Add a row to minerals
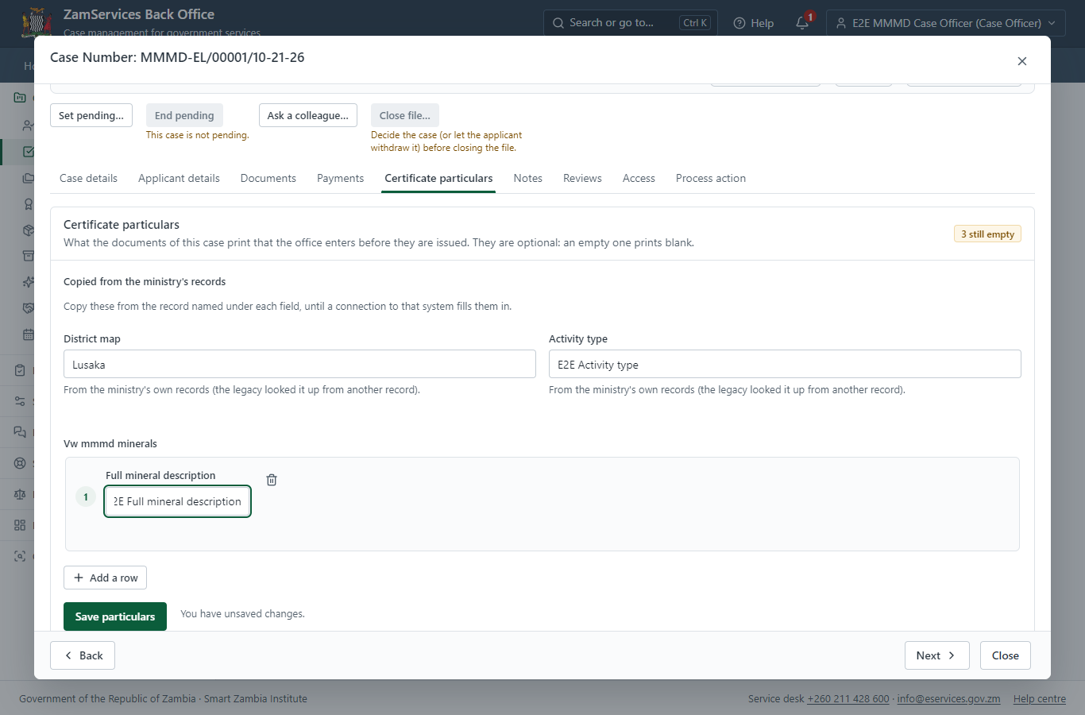The image size is (1085, 715). (x=105, y=578)
